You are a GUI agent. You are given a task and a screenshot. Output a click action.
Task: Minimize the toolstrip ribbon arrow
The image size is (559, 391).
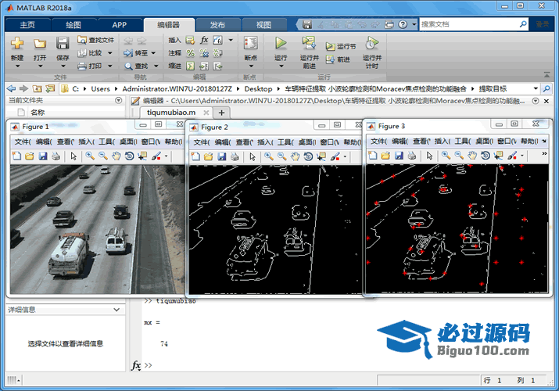pos(546,75)
